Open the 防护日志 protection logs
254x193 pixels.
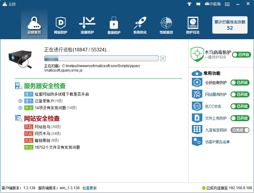click(193, 25)
